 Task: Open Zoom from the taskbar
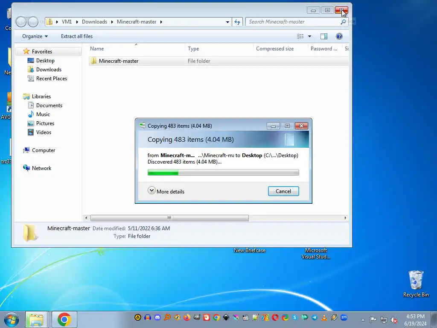[344, 317]
